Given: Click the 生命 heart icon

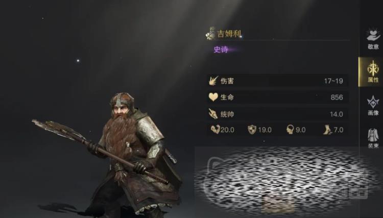Looking at the screenshot, I should (x=213, y=97).
